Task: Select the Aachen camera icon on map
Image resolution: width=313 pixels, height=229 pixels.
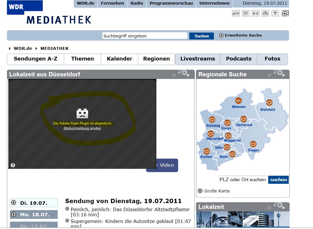Action: coord(206,152)
